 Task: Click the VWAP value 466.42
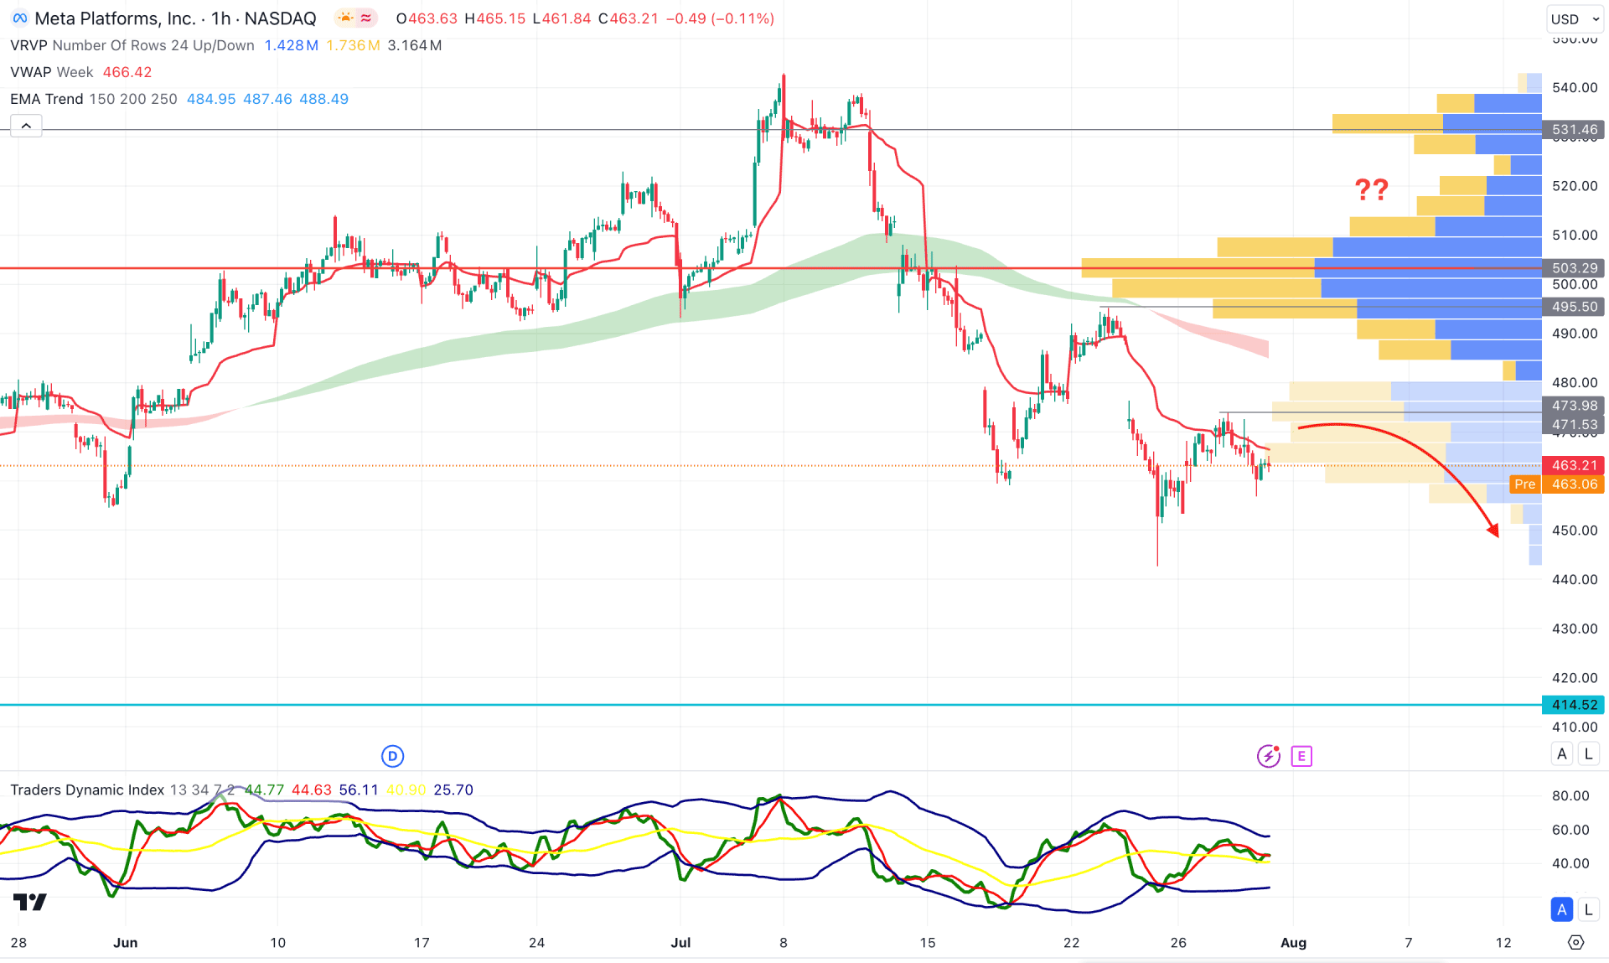pyautogui.click(x=127, y=72)
